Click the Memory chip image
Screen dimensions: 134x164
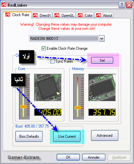[102, 88]
